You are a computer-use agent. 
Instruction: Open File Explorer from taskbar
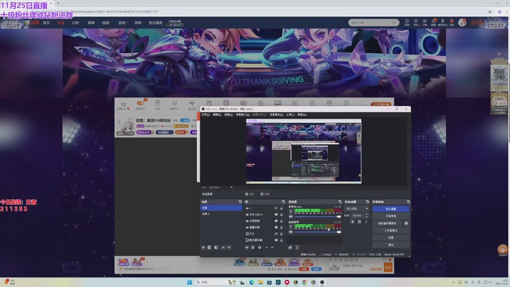pyautogui.click(x=261, y=282)
